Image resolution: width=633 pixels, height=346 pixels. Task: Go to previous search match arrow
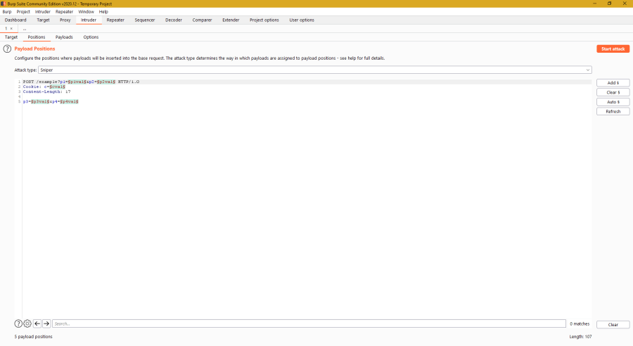pyautogui.click(x=37, y=323)
